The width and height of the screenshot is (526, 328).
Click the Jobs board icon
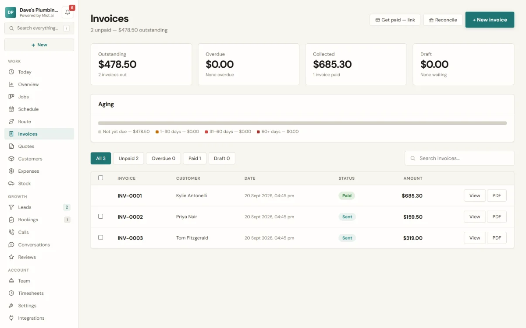point(11,97)
